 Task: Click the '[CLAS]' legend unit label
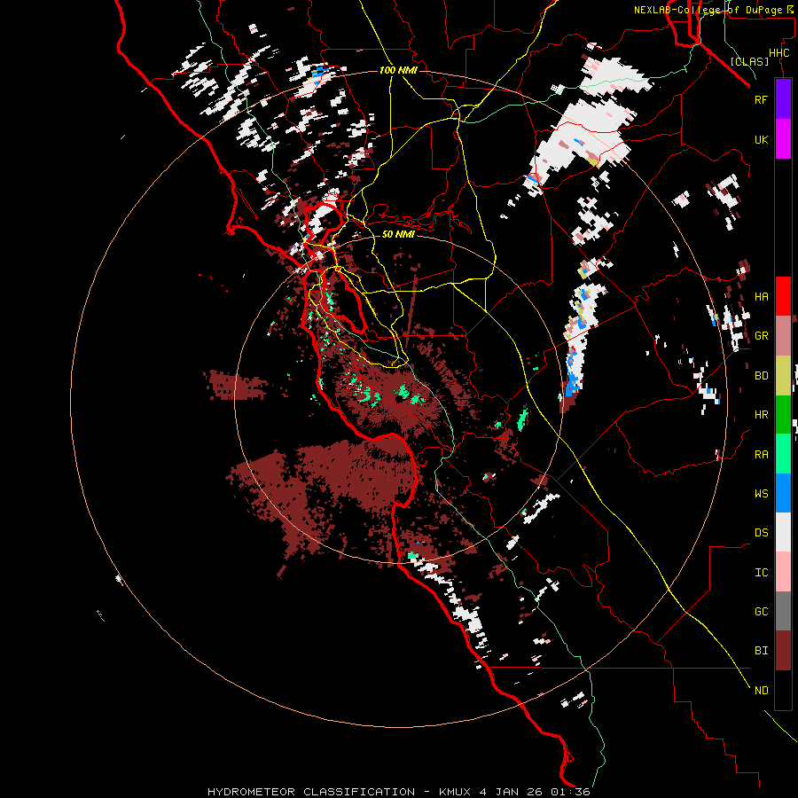[x=749, y=61]
